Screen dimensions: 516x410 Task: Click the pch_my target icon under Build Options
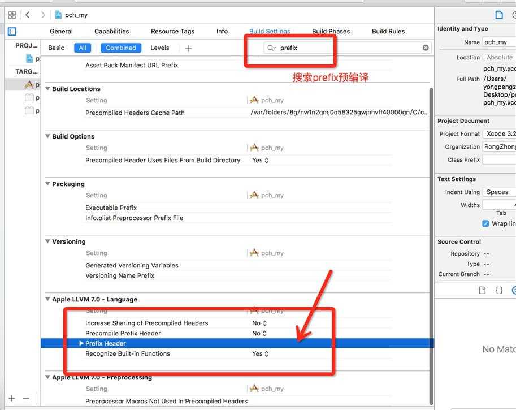(x=254, y=148)
